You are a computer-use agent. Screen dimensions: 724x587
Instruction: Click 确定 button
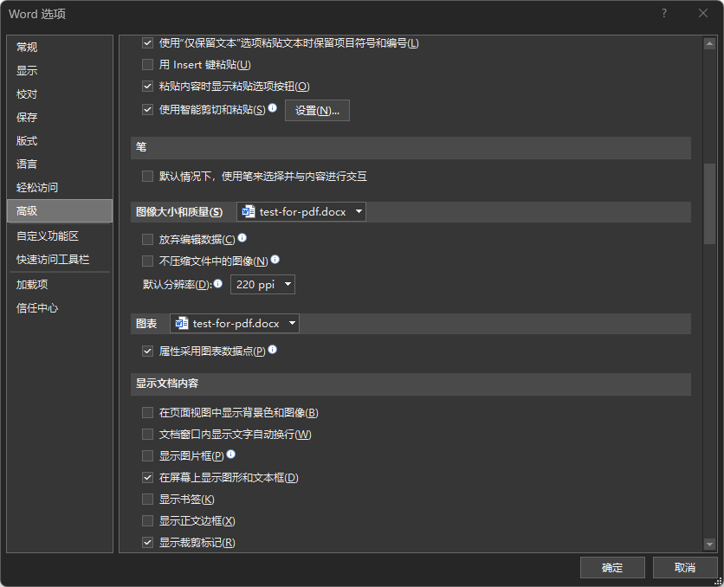(x=612, y=568)
